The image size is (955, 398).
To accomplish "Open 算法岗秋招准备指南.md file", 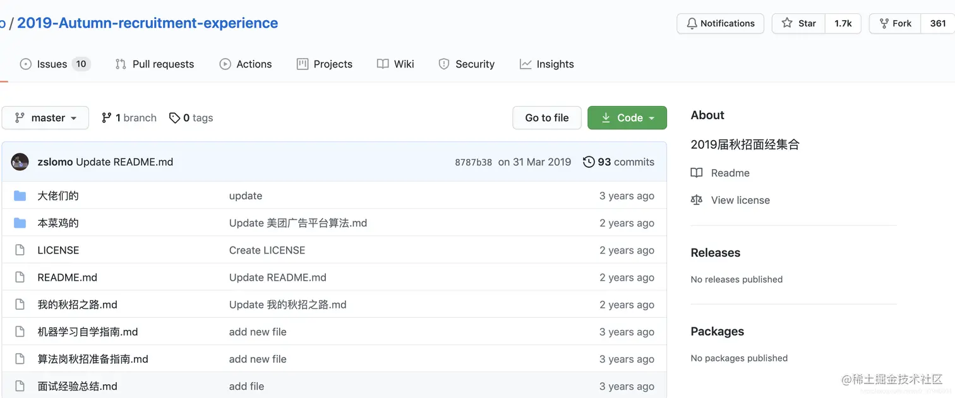I will pyautogui.click(x=93, y=359).
